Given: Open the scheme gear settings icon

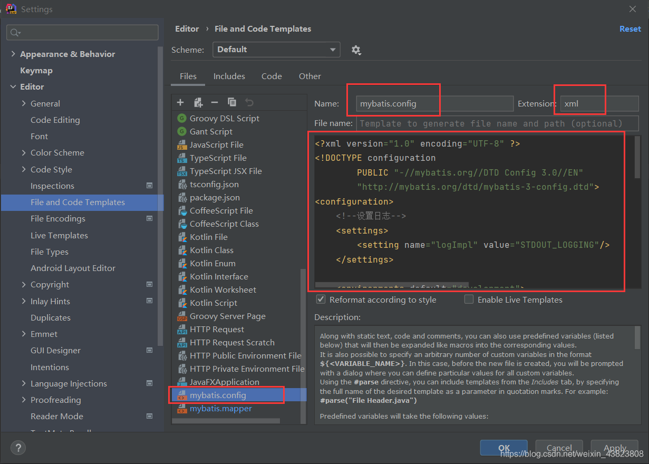Looking at the screenshot, I should coord(356,50).
